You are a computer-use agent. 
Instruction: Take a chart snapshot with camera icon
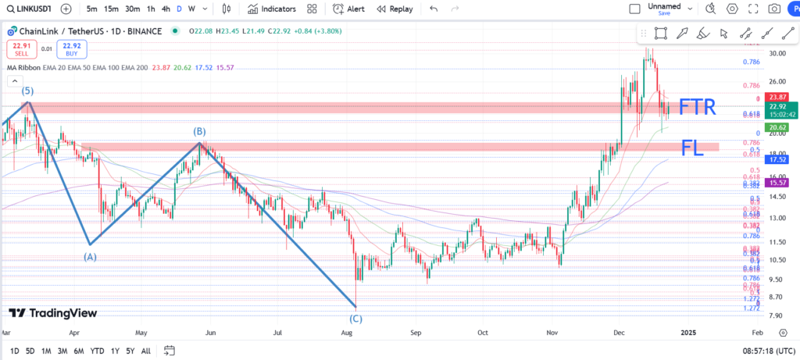click(x=773, y=9)
